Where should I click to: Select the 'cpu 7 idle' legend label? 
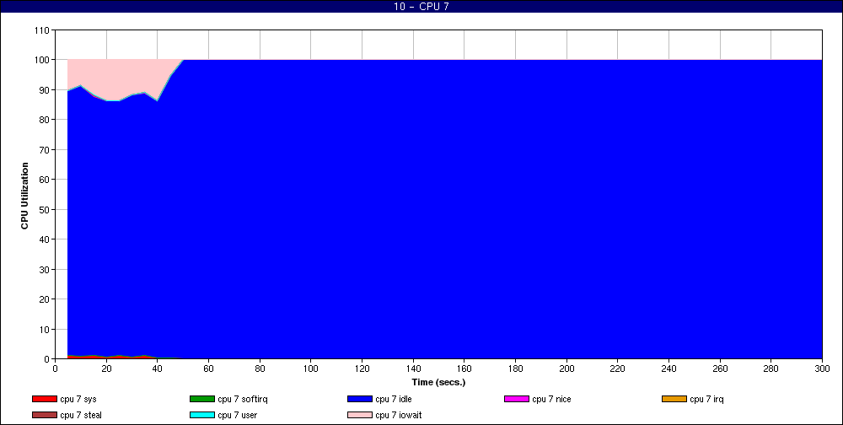pos(394,399)
